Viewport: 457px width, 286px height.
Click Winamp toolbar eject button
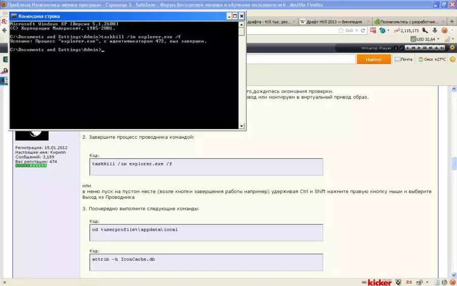coord(436,48)
